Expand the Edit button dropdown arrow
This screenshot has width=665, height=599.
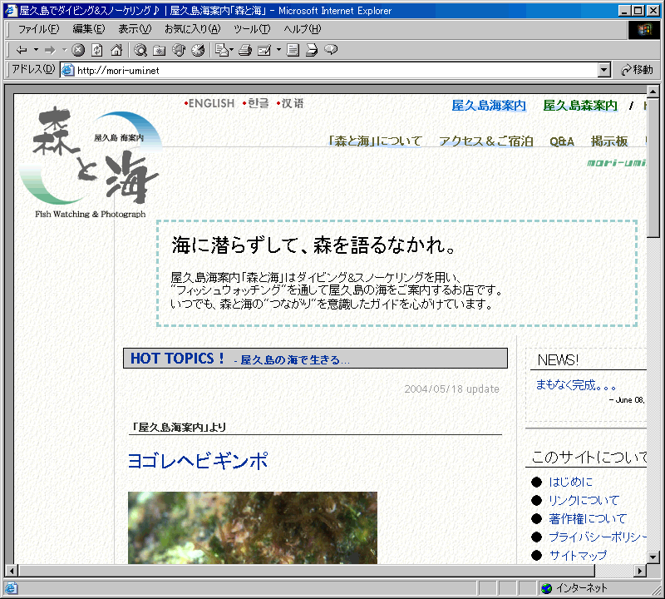[278, 50]
